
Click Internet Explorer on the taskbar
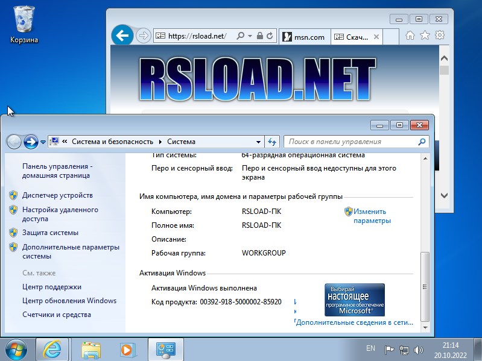52,350
